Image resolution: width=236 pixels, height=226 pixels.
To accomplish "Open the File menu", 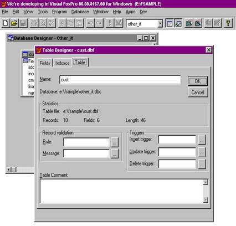I will [5, 12].
